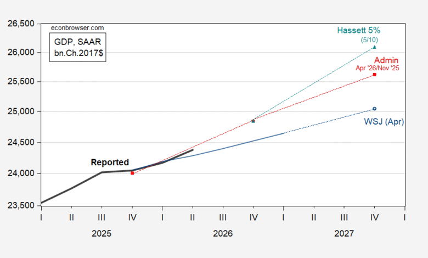Click the 2026 year axis label

[x=223, y=233]
